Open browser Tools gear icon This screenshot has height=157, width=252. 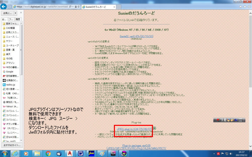[249, 7]
